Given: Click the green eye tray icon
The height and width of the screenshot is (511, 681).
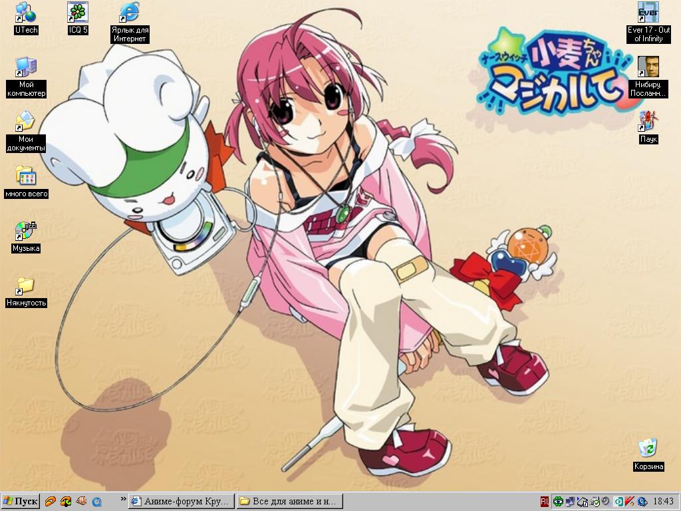Looking at the screenshot, I should 558,502.
